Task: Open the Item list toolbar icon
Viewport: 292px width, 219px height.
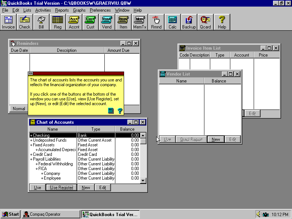Action: coord(123,22)
